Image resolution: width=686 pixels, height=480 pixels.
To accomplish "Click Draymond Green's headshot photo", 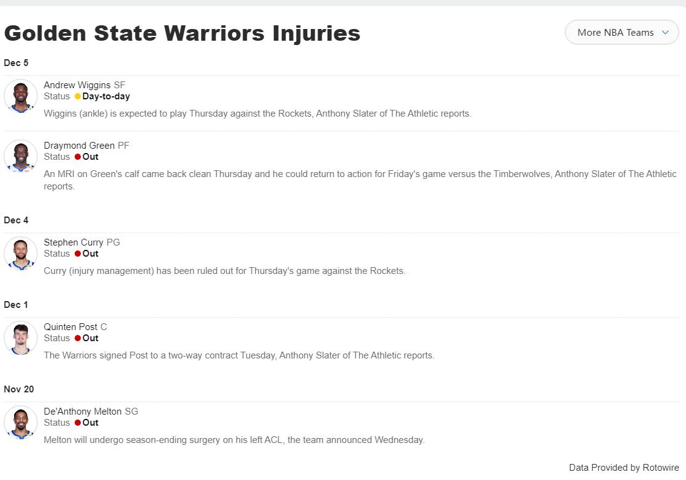I will [x=21, y=157].
